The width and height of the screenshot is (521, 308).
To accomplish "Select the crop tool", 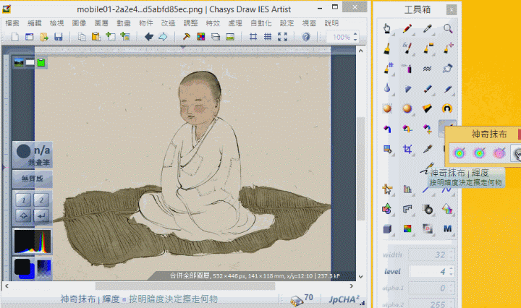I will coord(407,149).
